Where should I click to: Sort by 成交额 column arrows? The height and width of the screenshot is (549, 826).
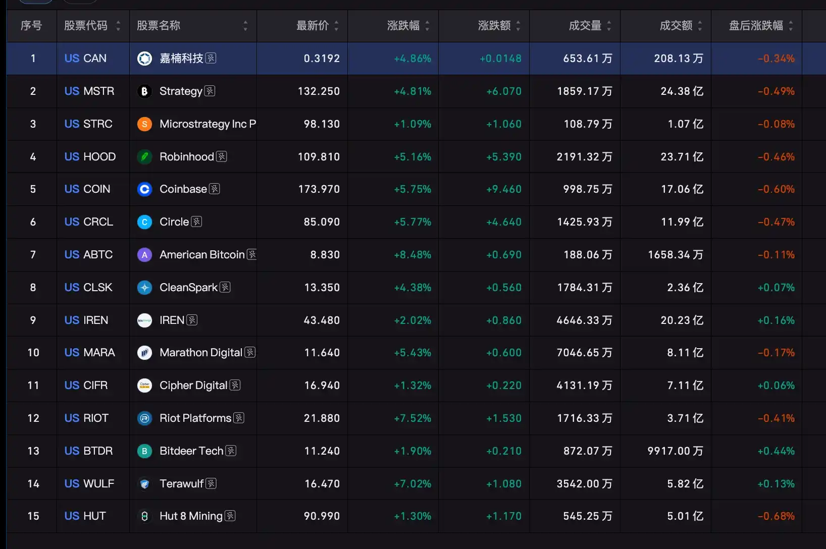tap(700, 26)
